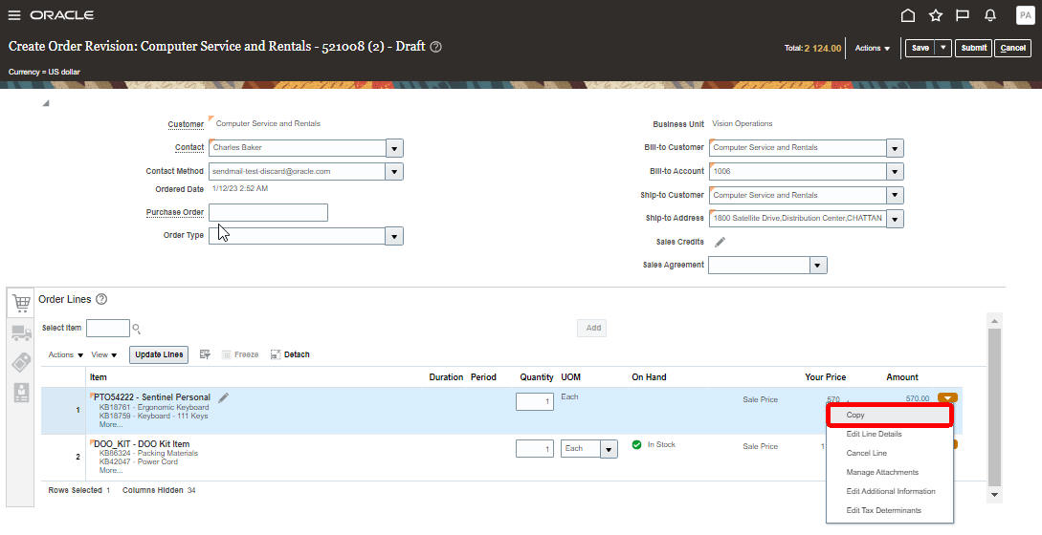Open Favorites star icon
Screen dimensions: 1042x535
pos(936,15)
